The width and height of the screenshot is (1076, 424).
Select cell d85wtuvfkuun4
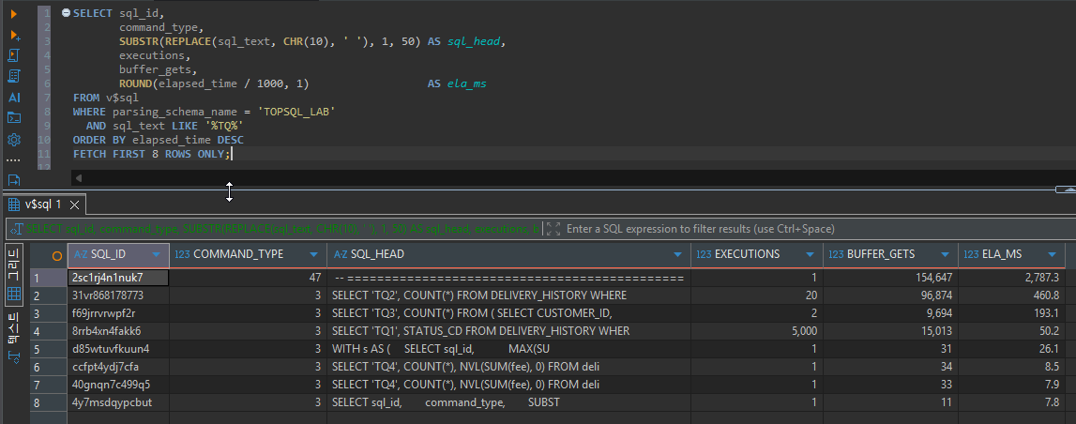[x=118, y=349]
